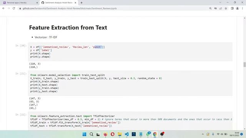
Task: Click the 'tfidf_test = tfidf.transform' line
Action: coord(71,126)
